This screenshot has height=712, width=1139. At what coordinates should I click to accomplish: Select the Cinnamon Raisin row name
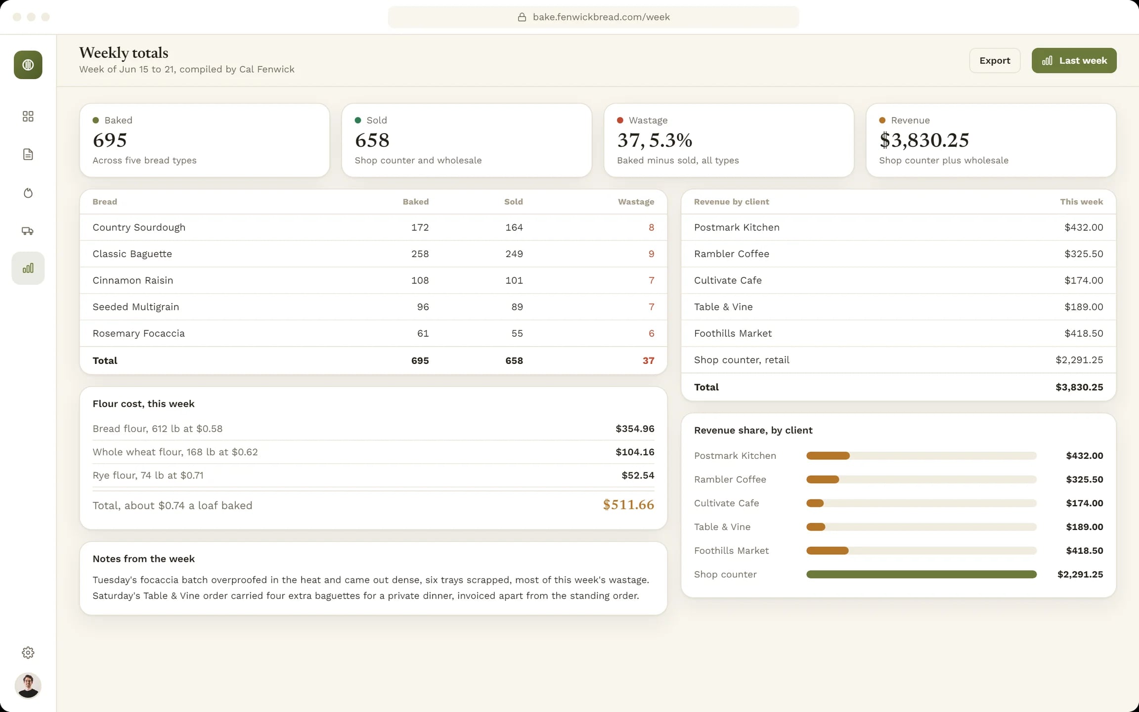[133, 280]
